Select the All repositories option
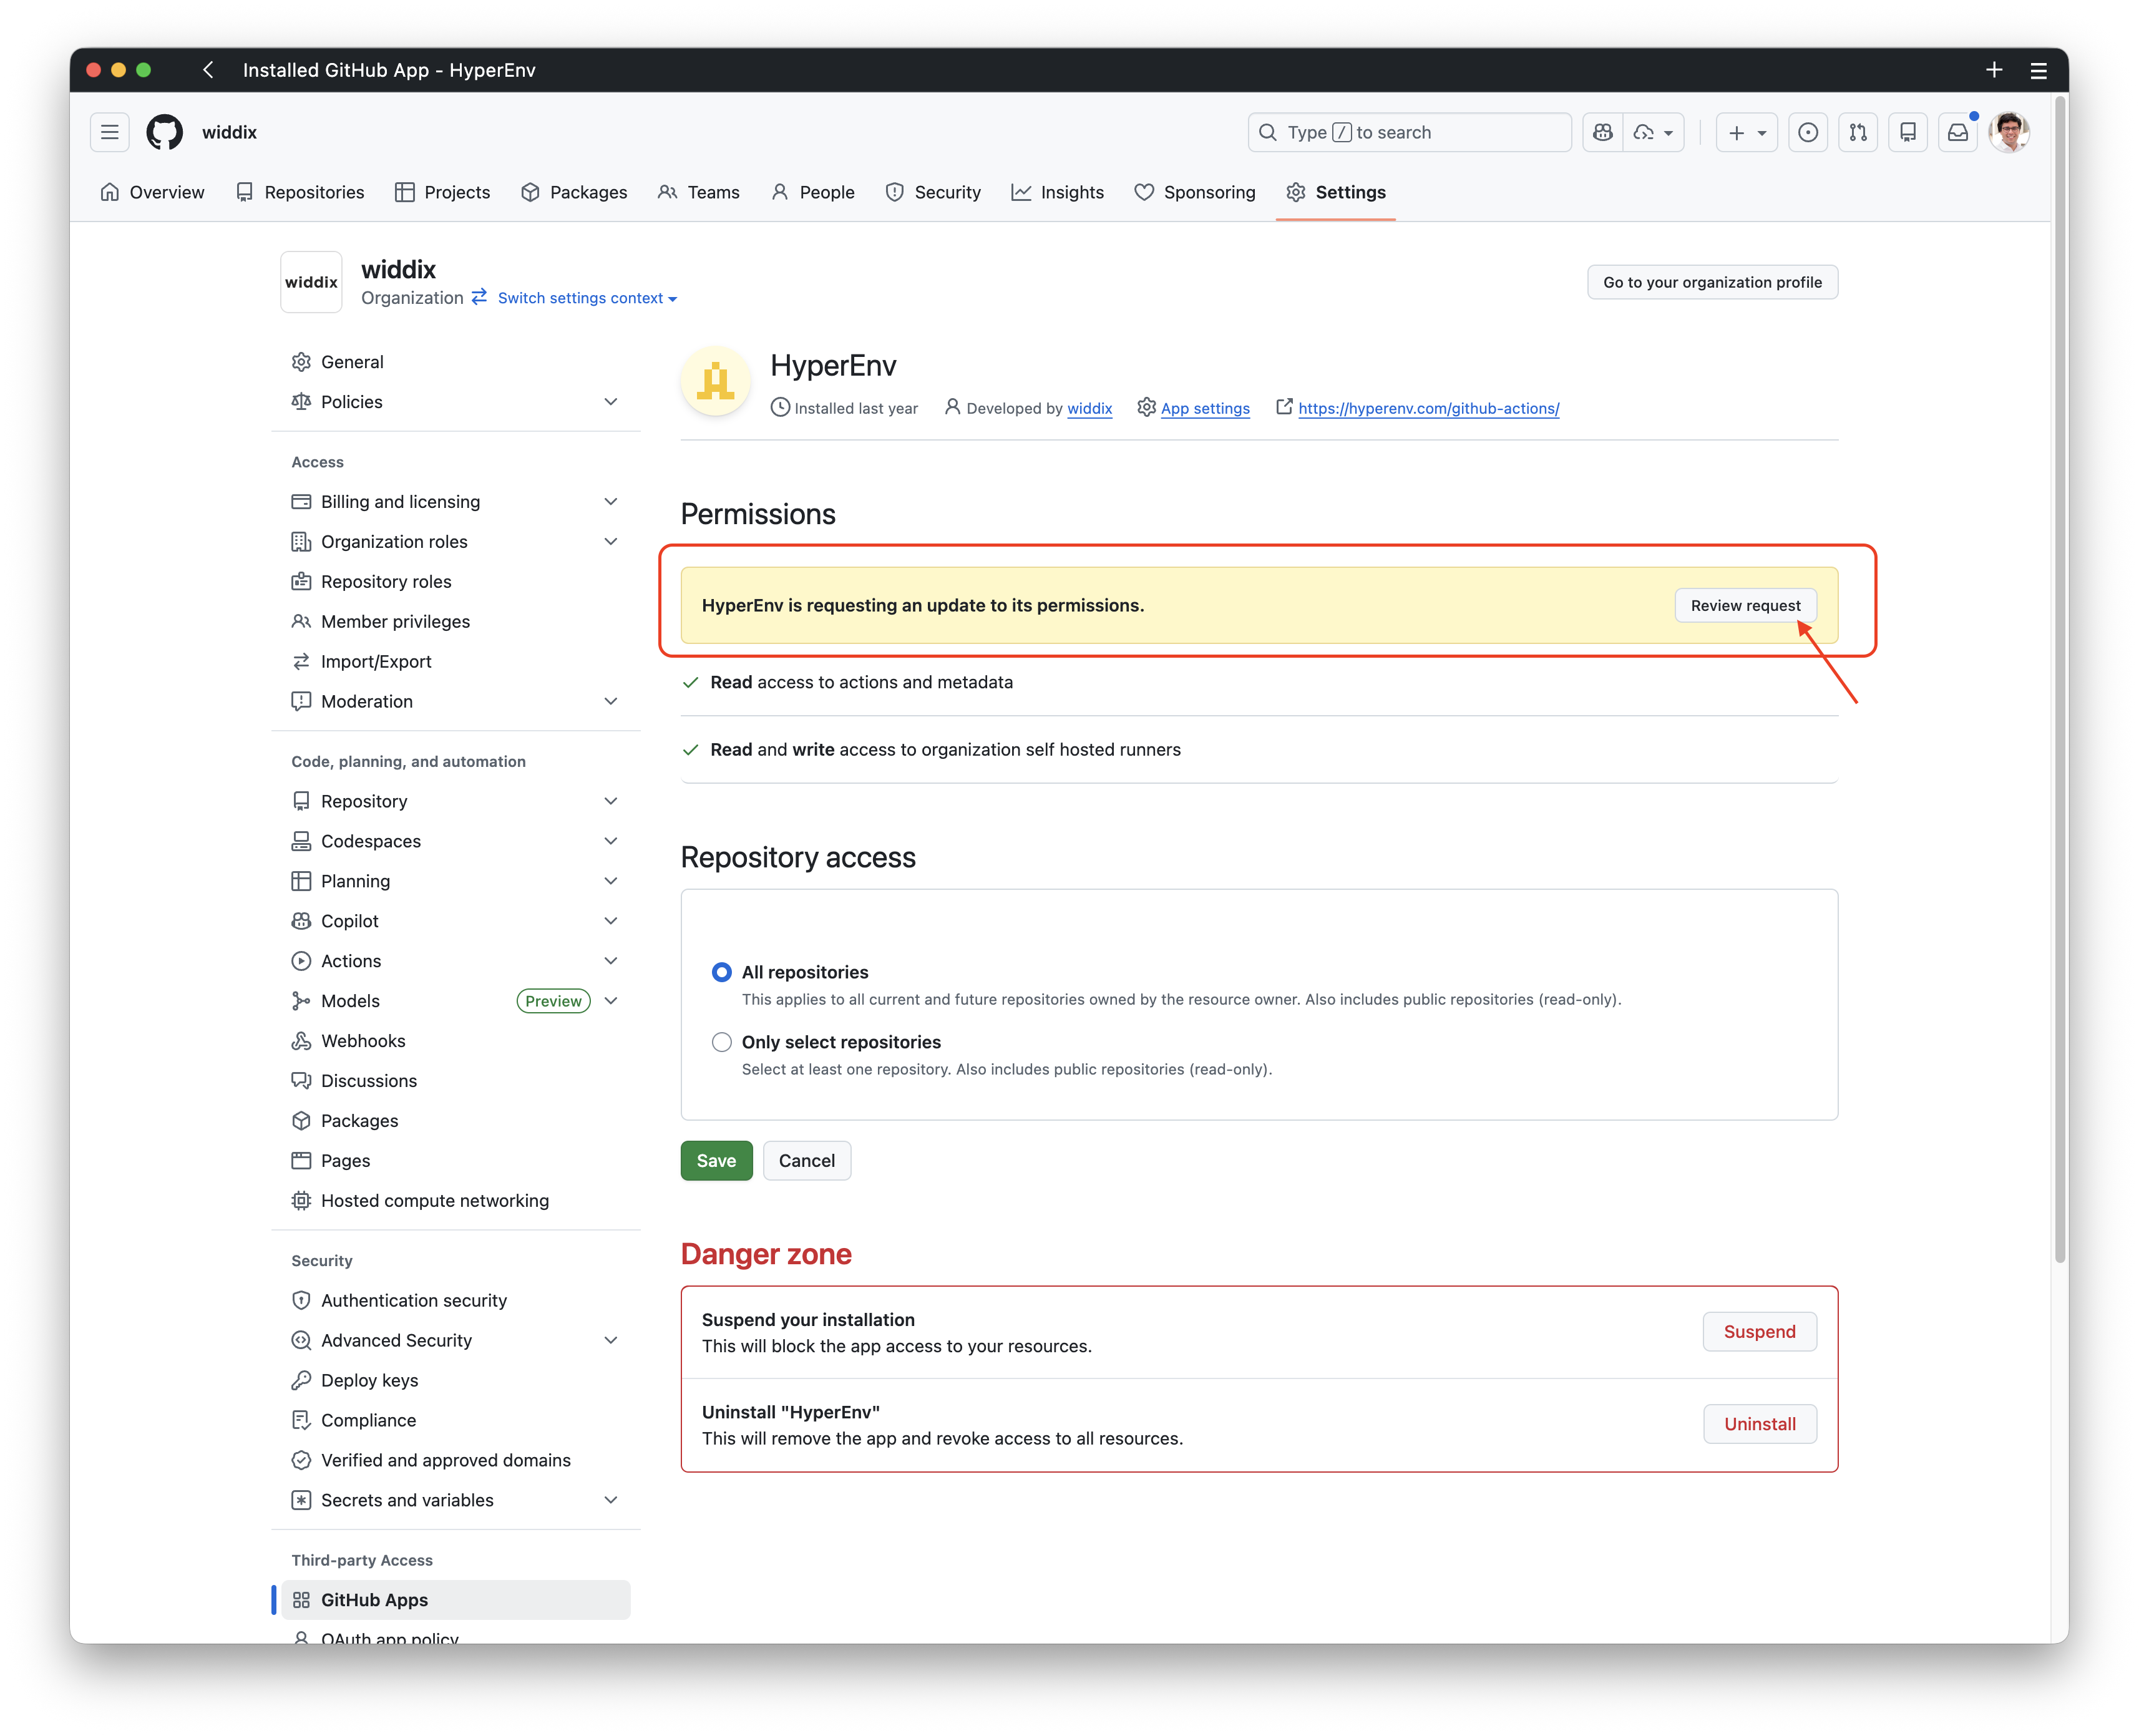The height and width of the screenshot is (1736, 2139). coord(721,971)
